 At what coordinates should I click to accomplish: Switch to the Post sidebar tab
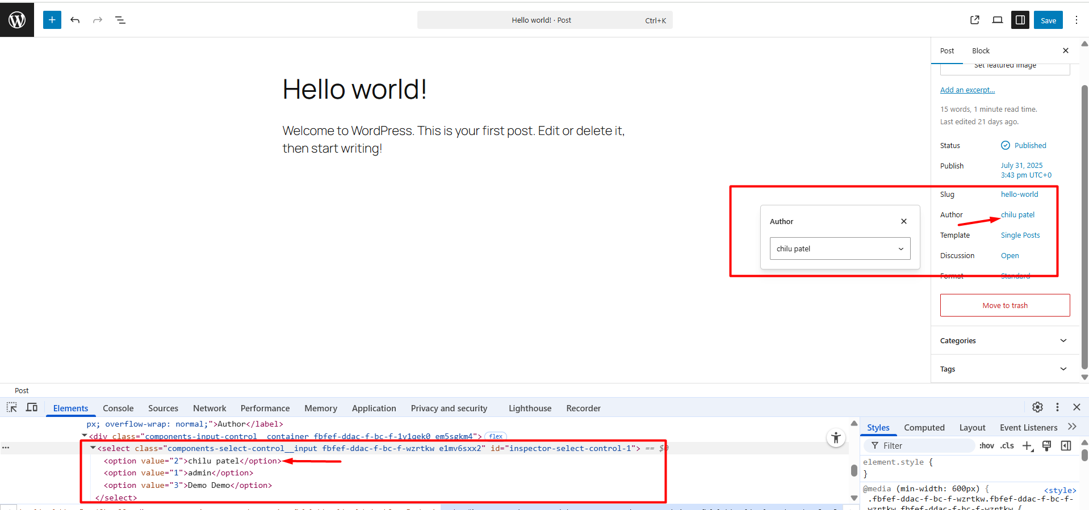(947, 50)
